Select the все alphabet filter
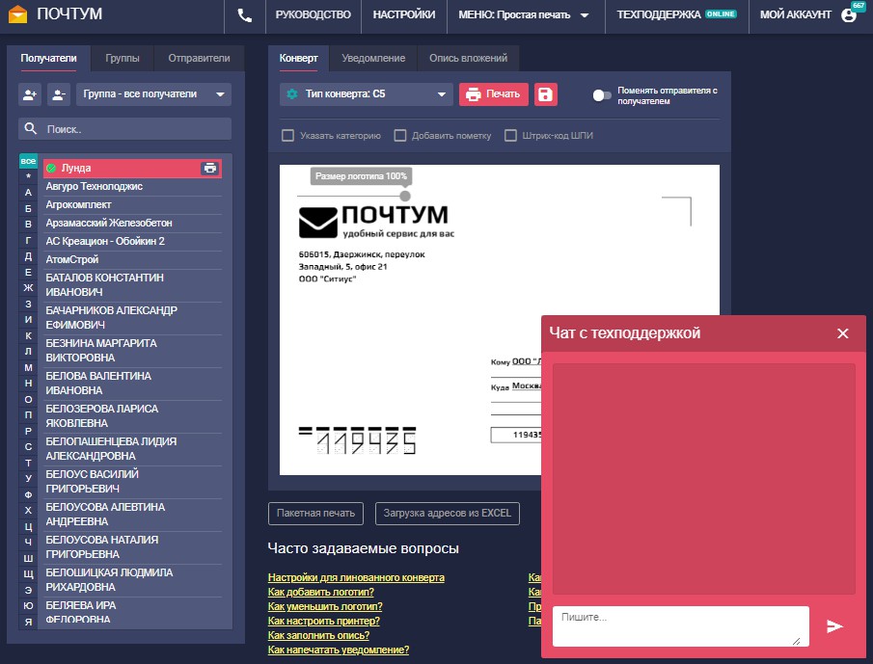 click(x=28, y=161)
